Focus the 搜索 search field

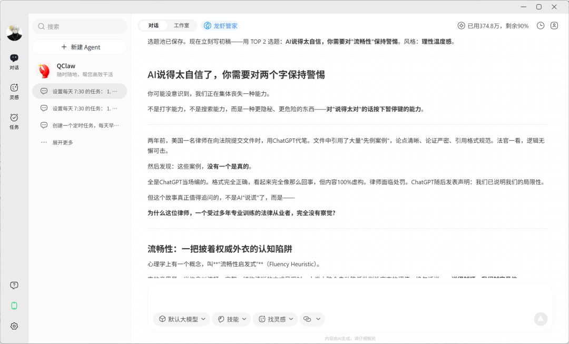(x=80, y=26)
